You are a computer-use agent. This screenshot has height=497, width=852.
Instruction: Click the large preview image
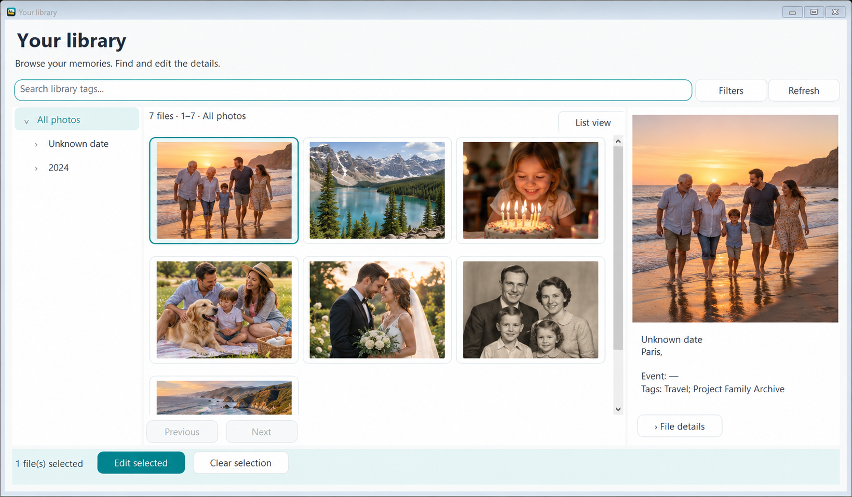(x=735, y=218)
